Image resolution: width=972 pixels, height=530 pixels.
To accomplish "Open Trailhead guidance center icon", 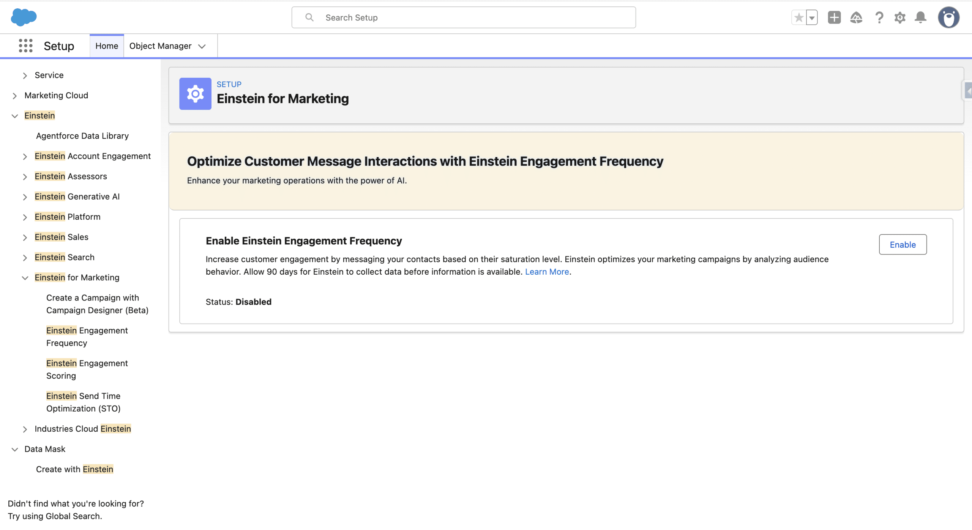I will tap(856, 17).
